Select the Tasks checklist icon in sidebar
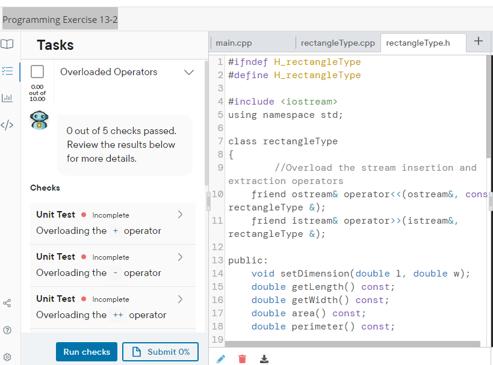The image size is (493, 365). 8,71
